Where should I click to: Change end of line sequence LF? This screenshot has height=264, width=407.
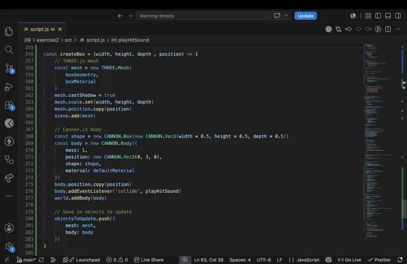point(280,260)
